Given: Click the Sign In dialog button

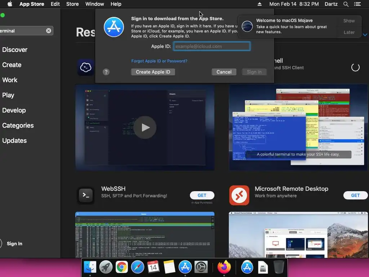Looking at the screenshot, I should pyautogui.click(x=254, y=72).
